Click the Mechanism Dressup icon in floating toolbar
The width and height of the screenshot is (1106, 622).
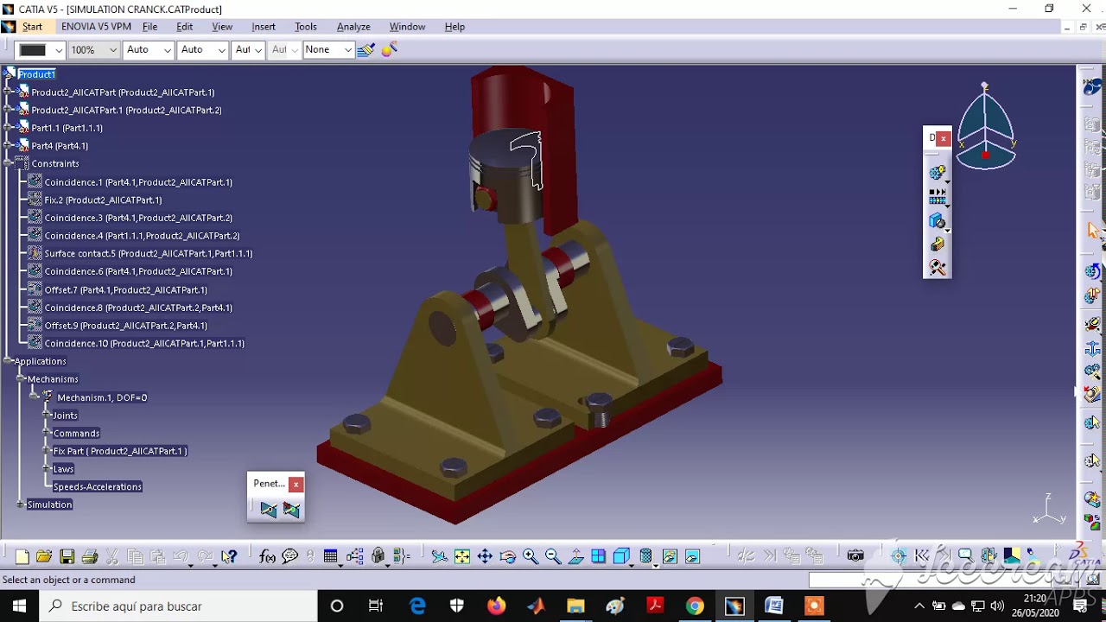(x=938, y=221)
